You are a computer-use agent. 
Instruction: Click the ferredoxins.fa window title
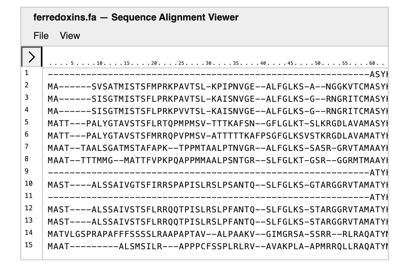136,17
